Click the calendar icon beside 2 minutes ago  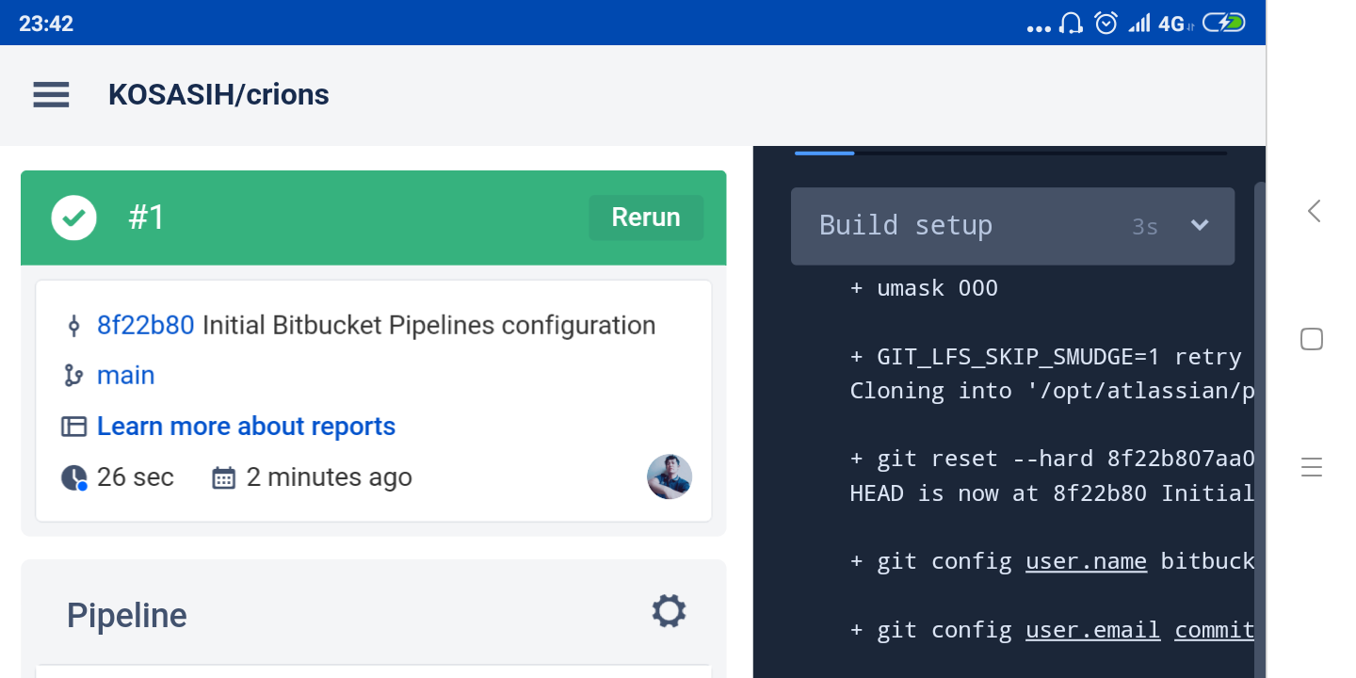223,477
